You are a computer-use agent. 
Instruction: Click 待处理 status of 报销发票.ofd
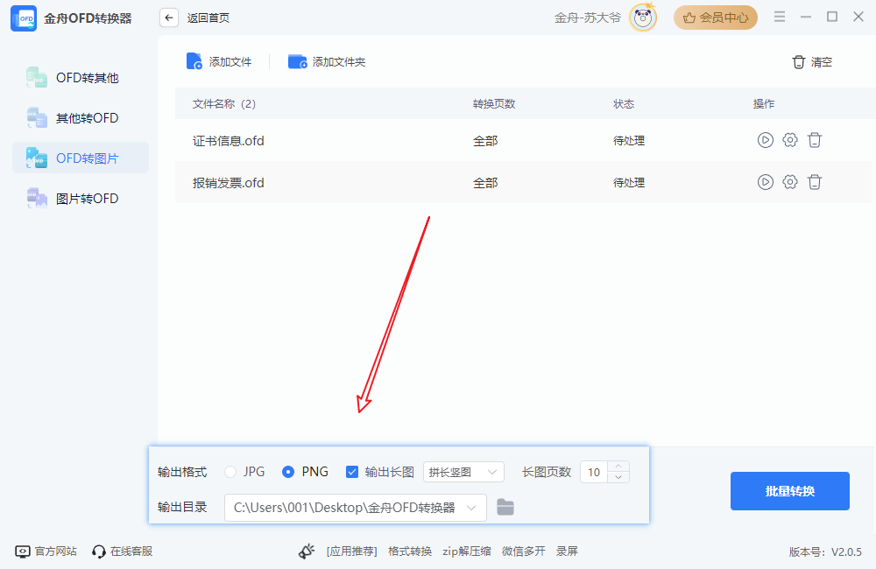(x=628, y=183)
